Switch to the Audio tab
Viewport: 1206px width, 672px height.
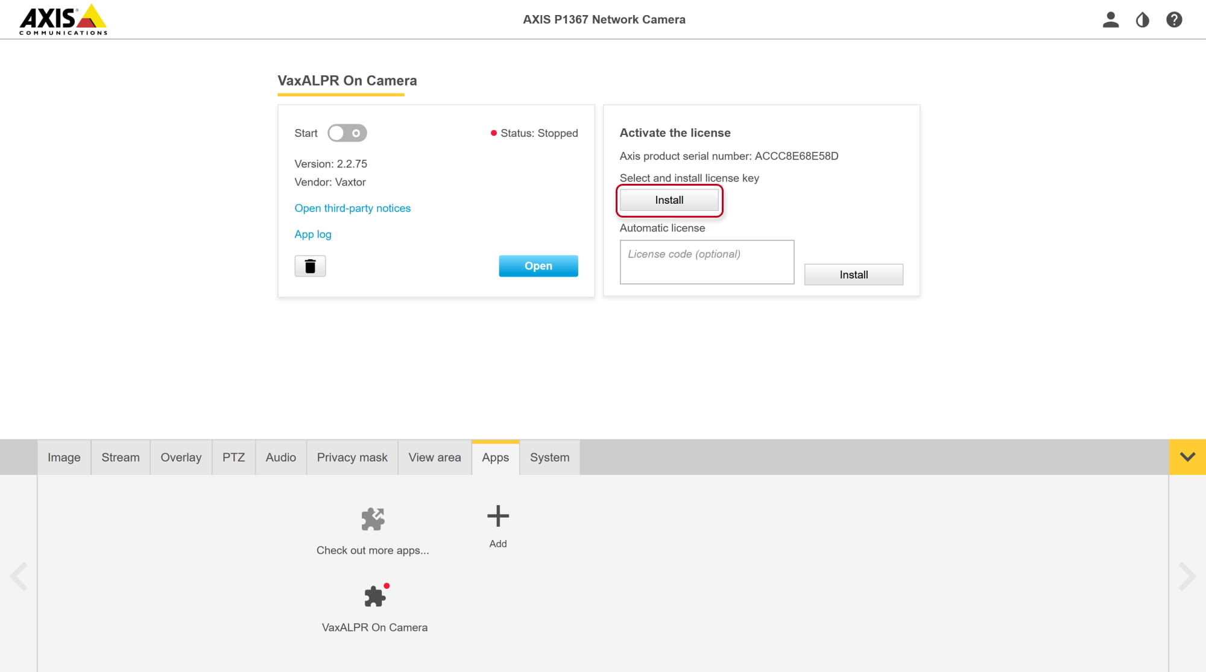[x=281, y=457]
